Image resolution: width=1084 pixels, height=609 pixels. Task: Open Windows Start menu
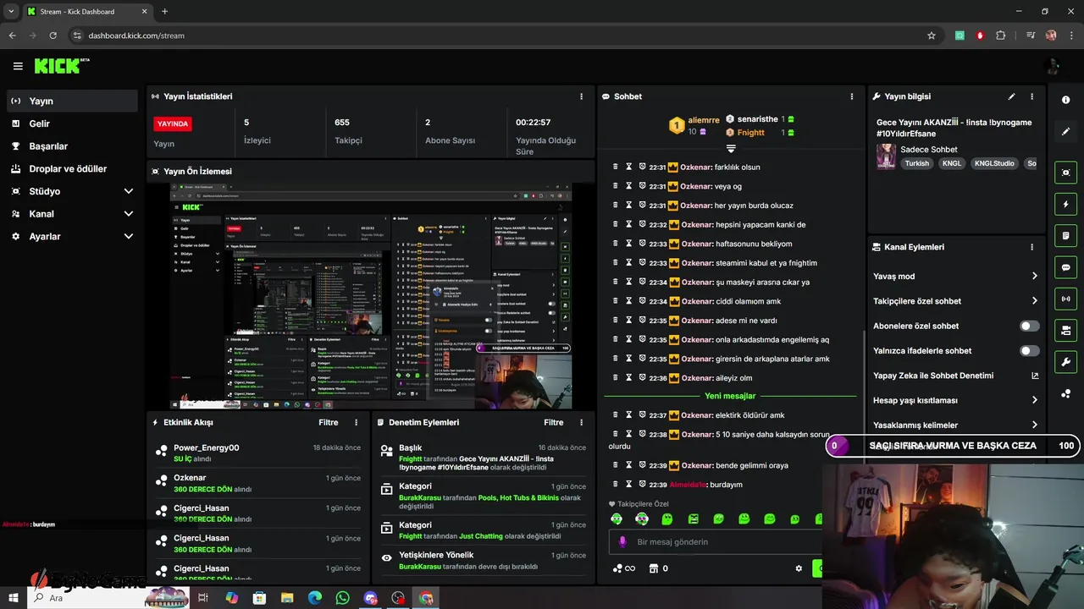(14, 598)
